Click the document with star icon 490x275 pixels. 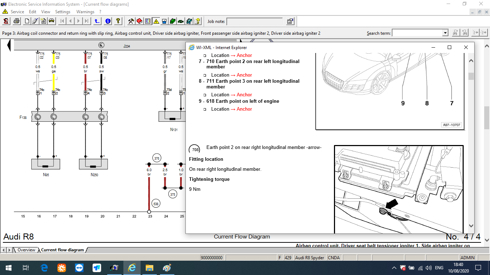point(43,21)
